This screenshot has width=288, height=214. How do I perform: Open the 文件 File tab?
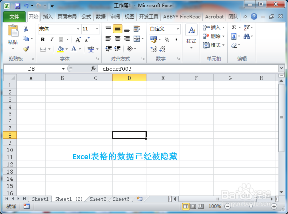14,17
